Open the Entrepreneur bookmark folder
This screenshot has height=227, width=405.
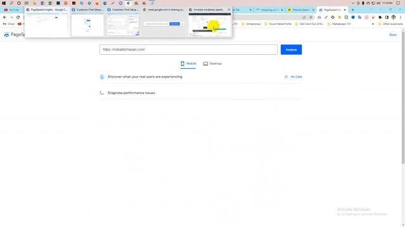pos(251,24)
